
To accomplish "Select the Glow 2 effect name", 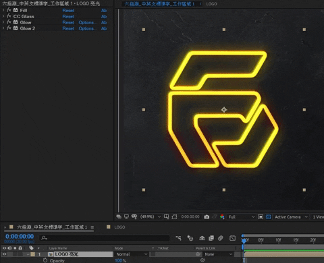I will click(28, 28).
